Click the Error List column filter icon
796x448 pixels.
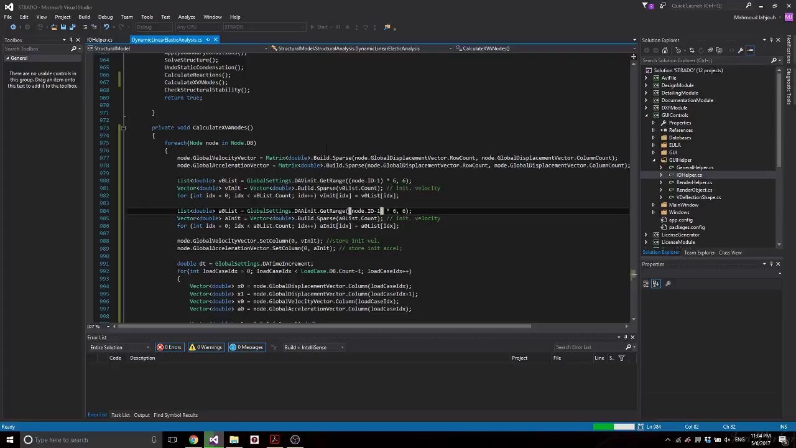tap(621, 358)
